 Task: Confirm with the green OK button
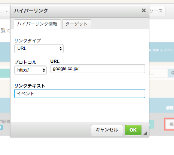133,130
